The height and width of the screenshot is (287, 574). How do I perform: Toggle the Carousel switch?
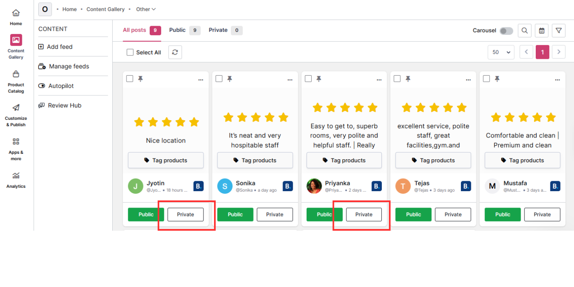point(506,31)
